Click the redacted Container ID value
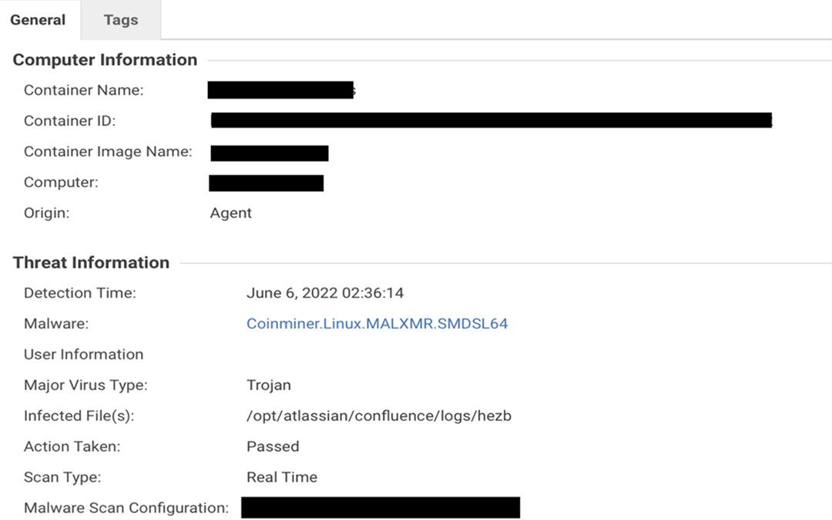 [x=491, y=120]
